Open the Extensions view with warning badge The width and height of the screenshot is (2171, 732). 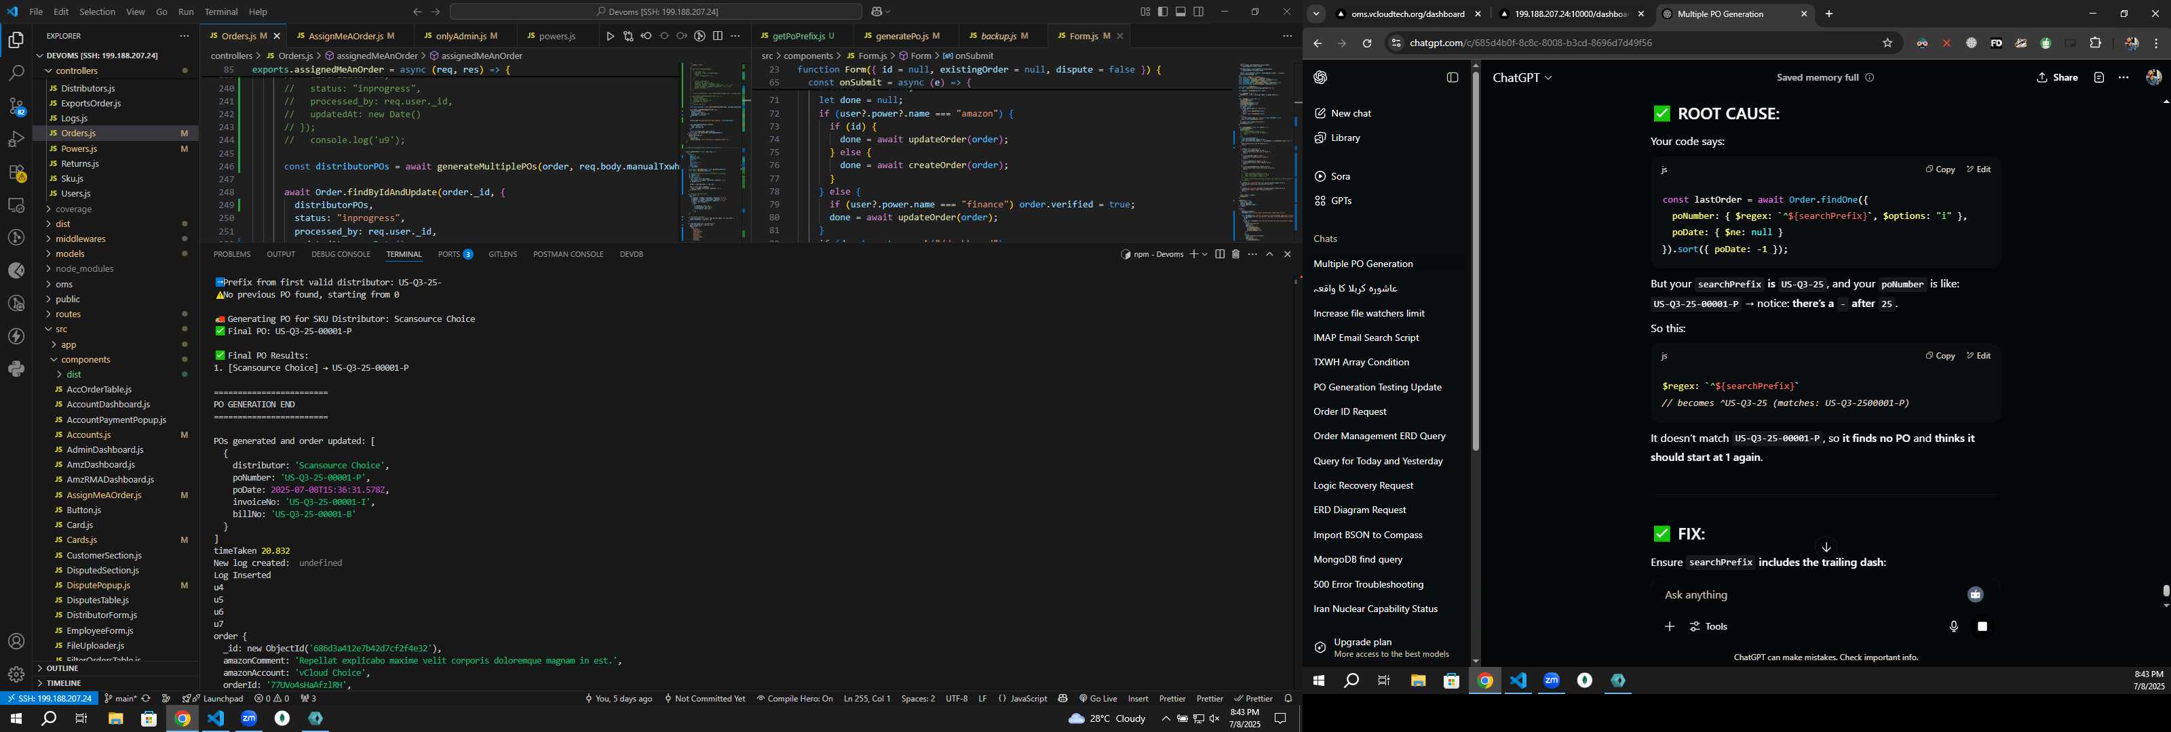click(x=16, y=173)
